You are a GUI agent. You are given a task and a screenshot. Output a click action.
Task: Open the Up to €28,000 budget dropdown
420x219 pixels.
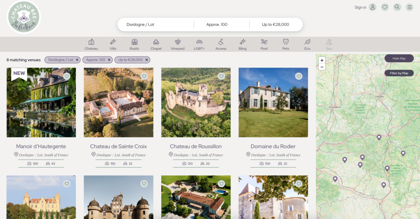[x=276, y=24]
